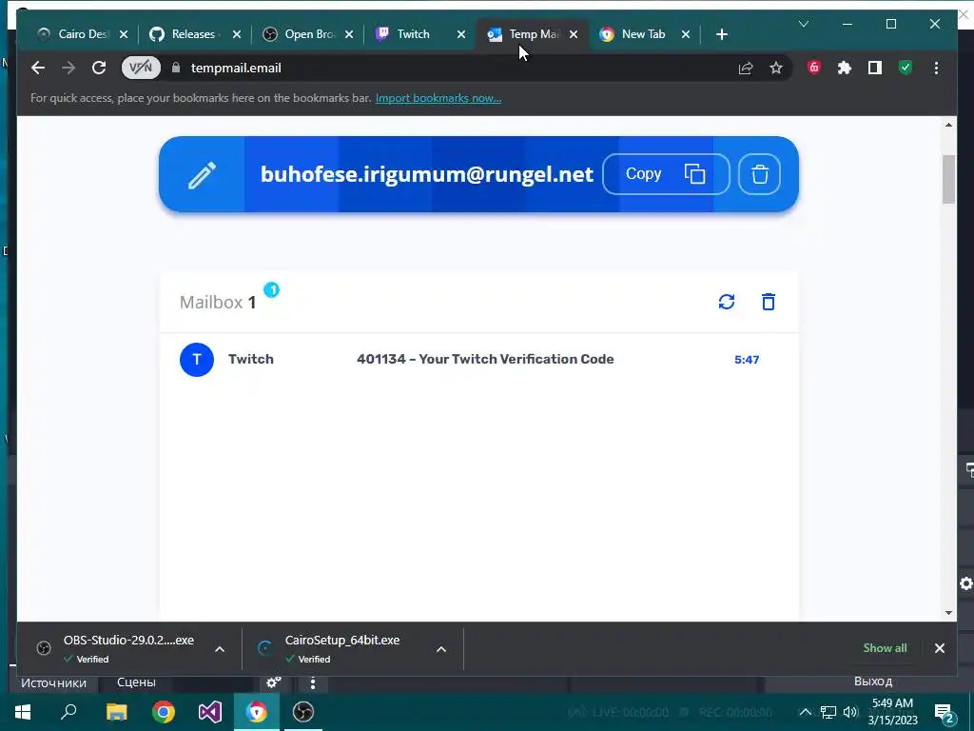Show hidden system tray icons
Screen dimensions: 974x731
click(805, 712)
